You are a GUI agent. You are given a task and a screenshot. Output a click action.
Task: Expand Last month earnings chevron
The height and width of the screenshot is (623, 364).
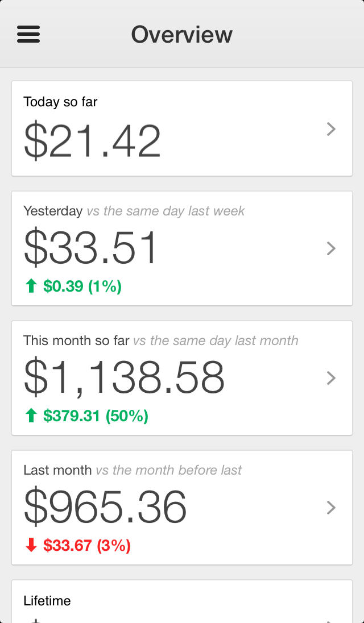(331, 508)
